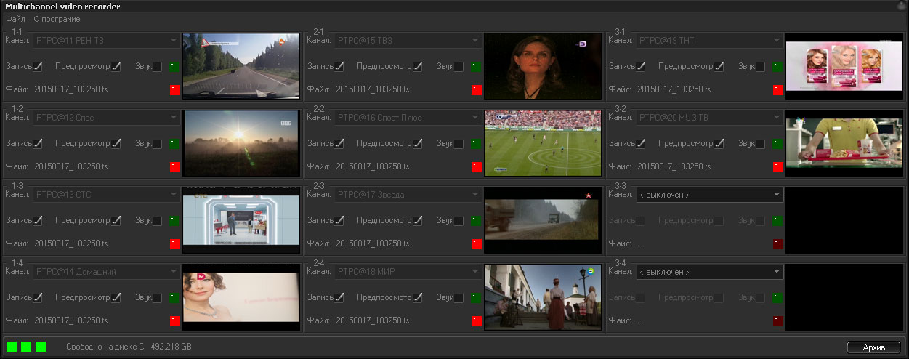Open the Файл menu
The height and width of the screenshot is (359, 909).
15,19
